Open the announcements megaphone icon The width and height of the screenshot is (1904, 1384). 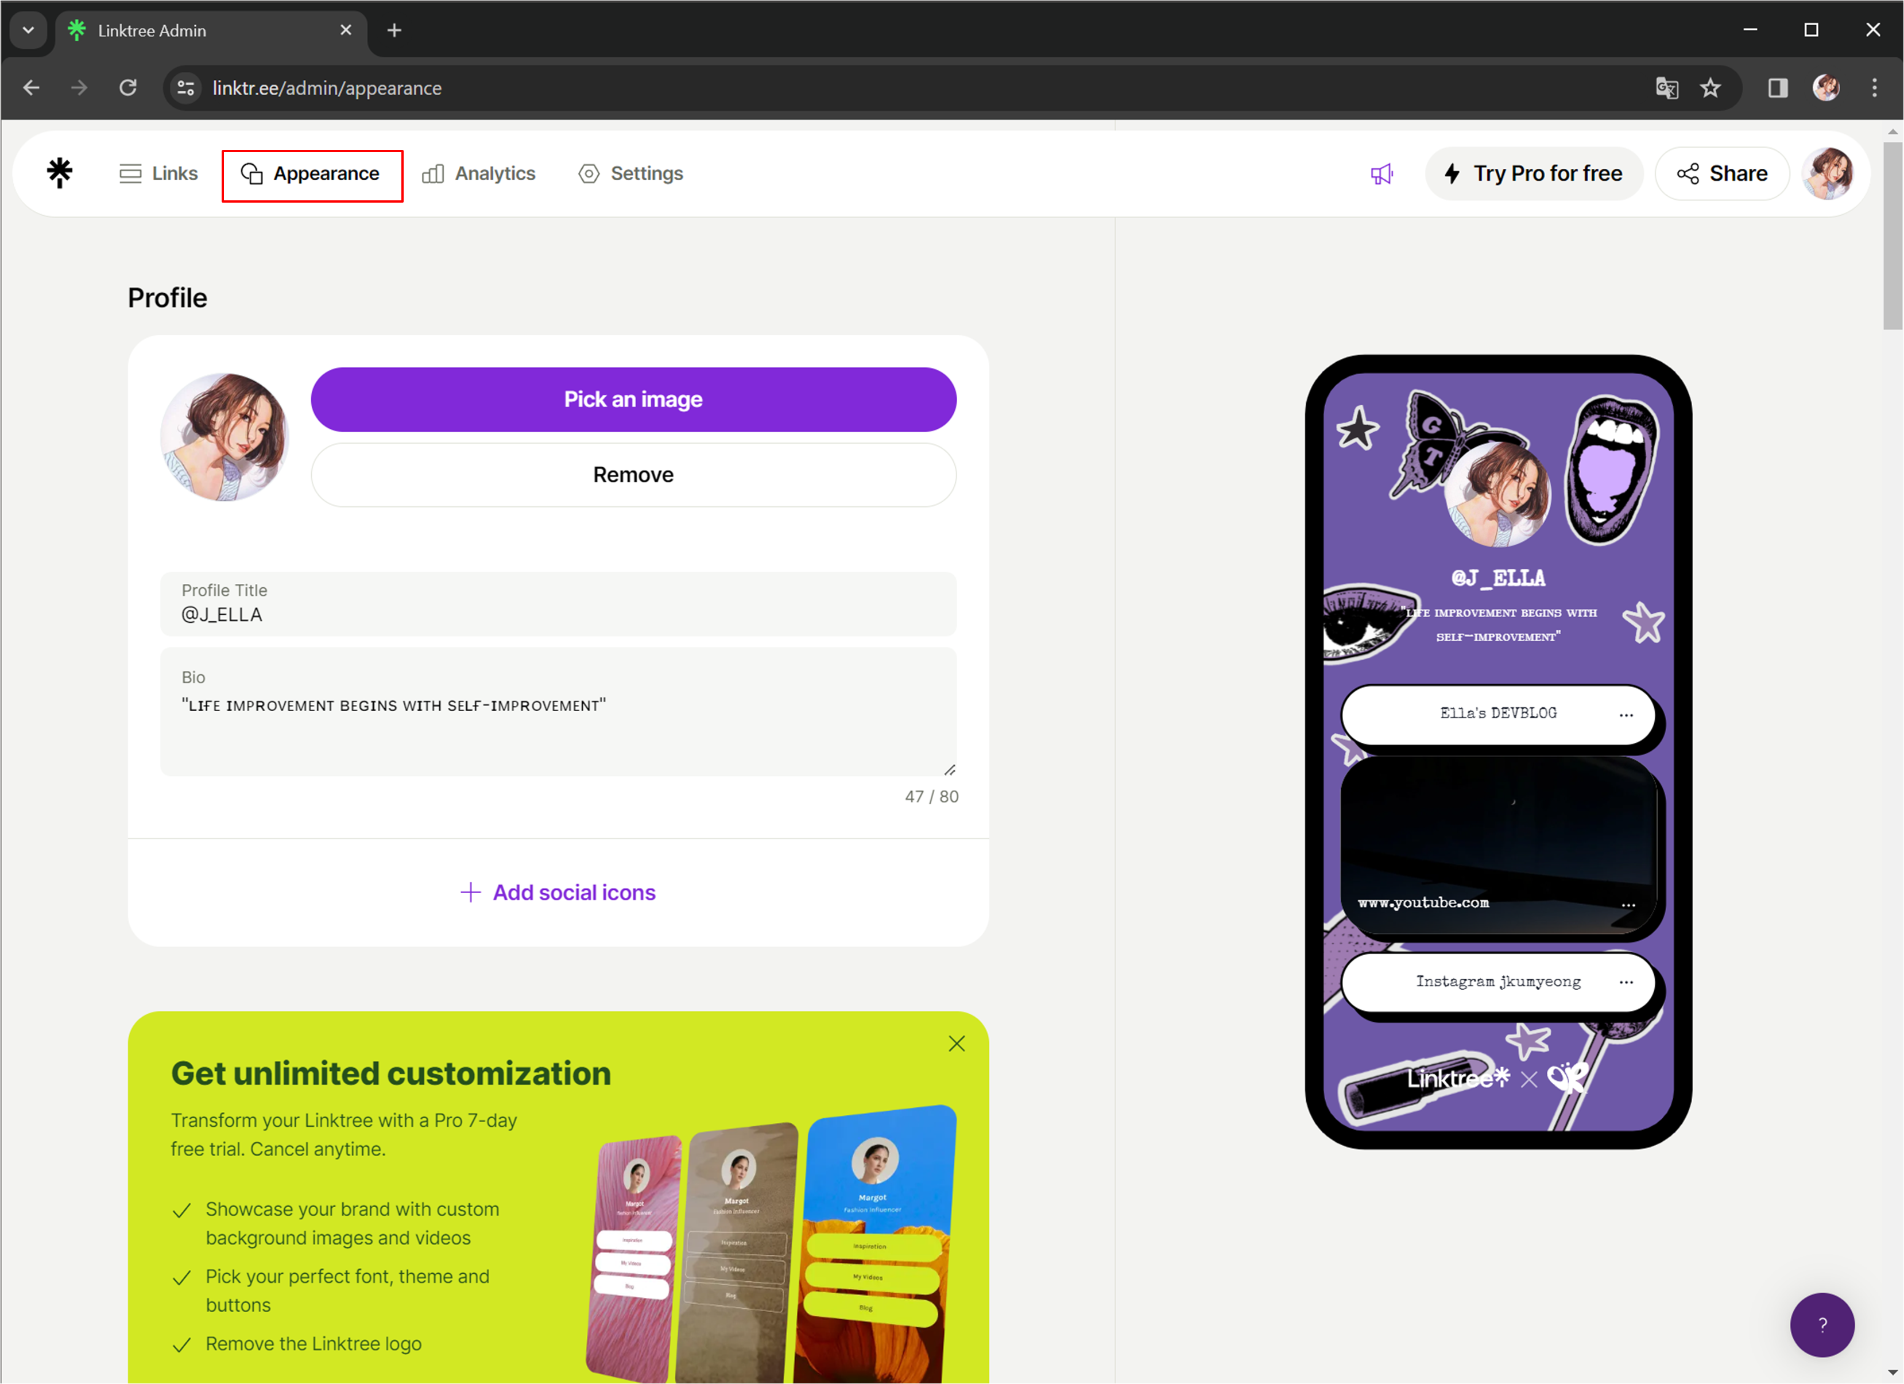coord(1381,174)
